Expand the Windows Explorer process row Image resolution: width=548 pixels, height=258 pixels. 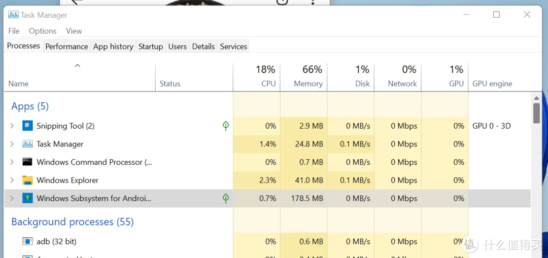pos(12,180)
